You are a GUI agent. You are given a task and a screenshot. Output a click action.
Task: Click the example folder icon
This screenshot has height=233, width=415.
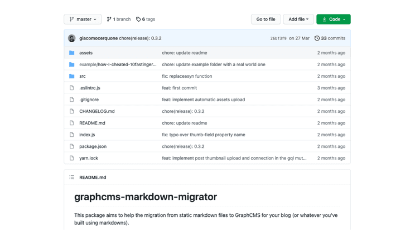coord(72,65)
